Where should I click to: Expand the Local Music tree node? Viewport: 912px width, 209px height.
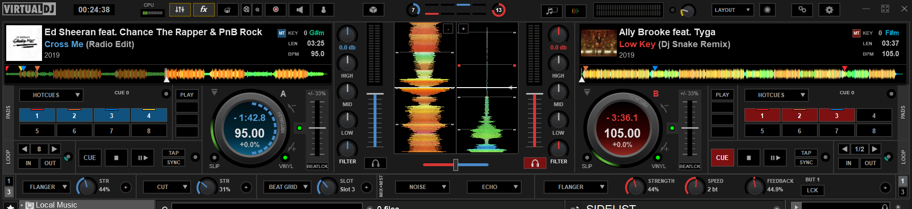[x=21, y=205]
